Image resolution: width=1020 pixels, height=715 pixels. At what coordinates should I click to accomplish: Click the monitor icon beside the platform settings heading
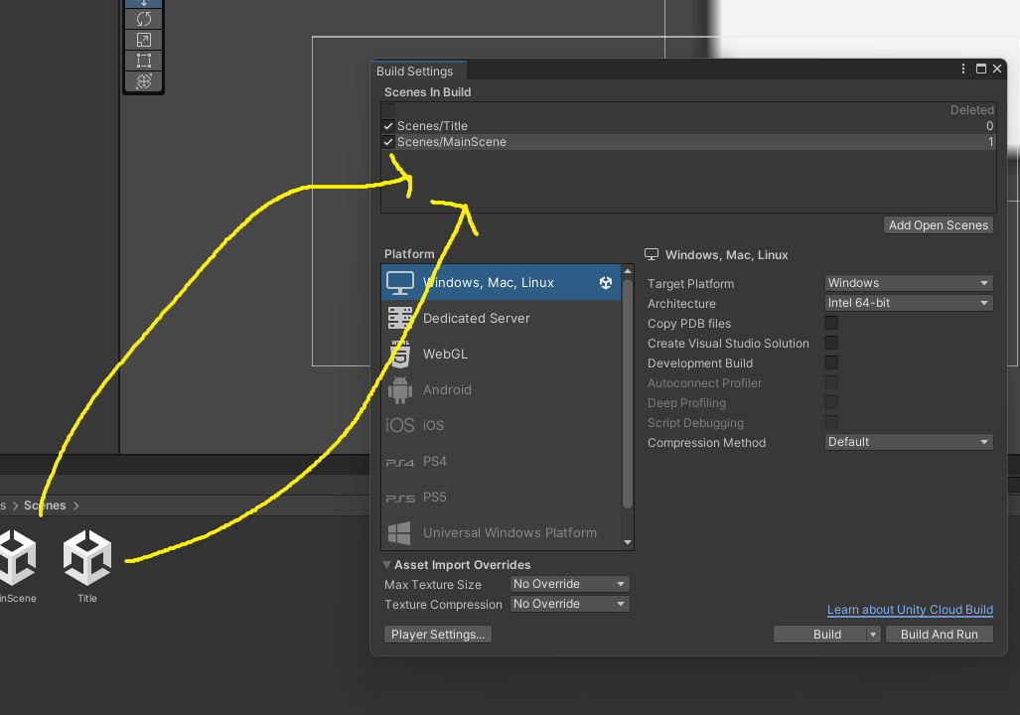coord(652,254)
